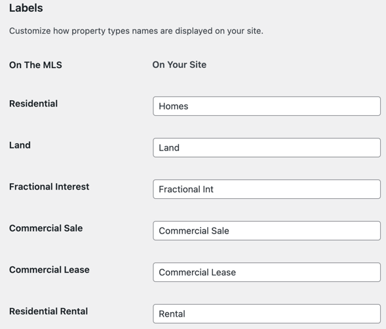Focus the Commercial Lease label input box
Viewport: 386px width, 329px height.
pos(267,272)
